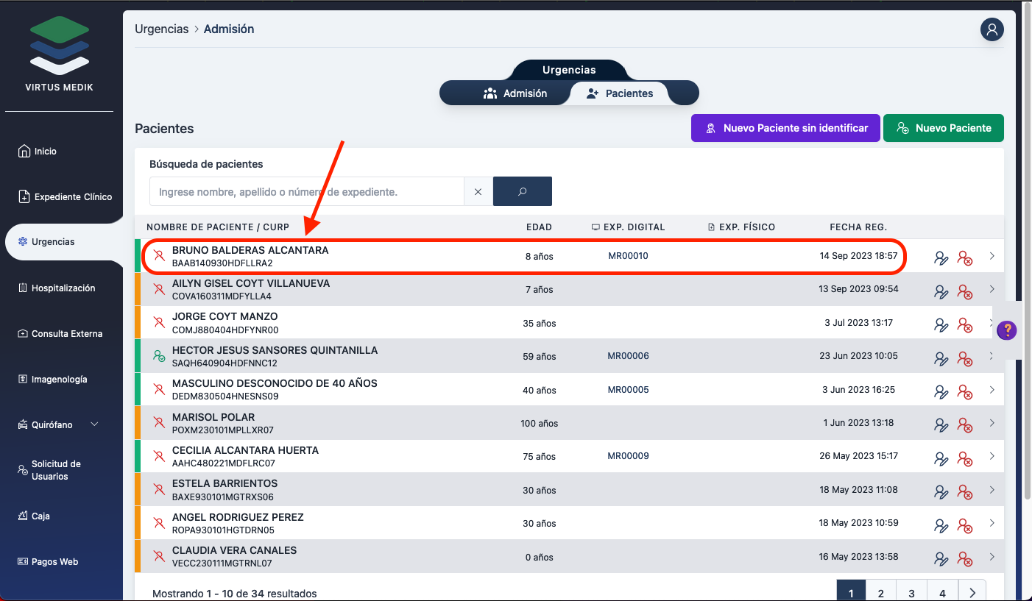Expand row for Ailyn Gisel Coyt Villanueva
The height and width of the screenshot is (601, 1032).
tap(992, 289)
